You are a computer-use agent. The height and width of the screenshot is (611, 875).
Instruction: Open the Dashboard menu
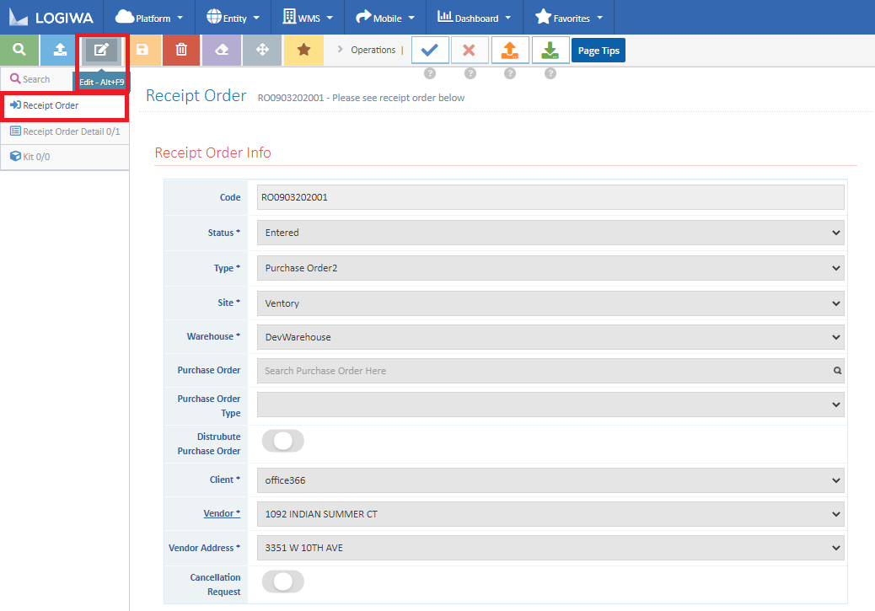(474, 17)
